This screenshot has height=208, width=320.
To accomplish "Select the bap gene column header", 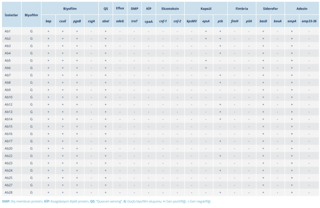I will 48,21.
